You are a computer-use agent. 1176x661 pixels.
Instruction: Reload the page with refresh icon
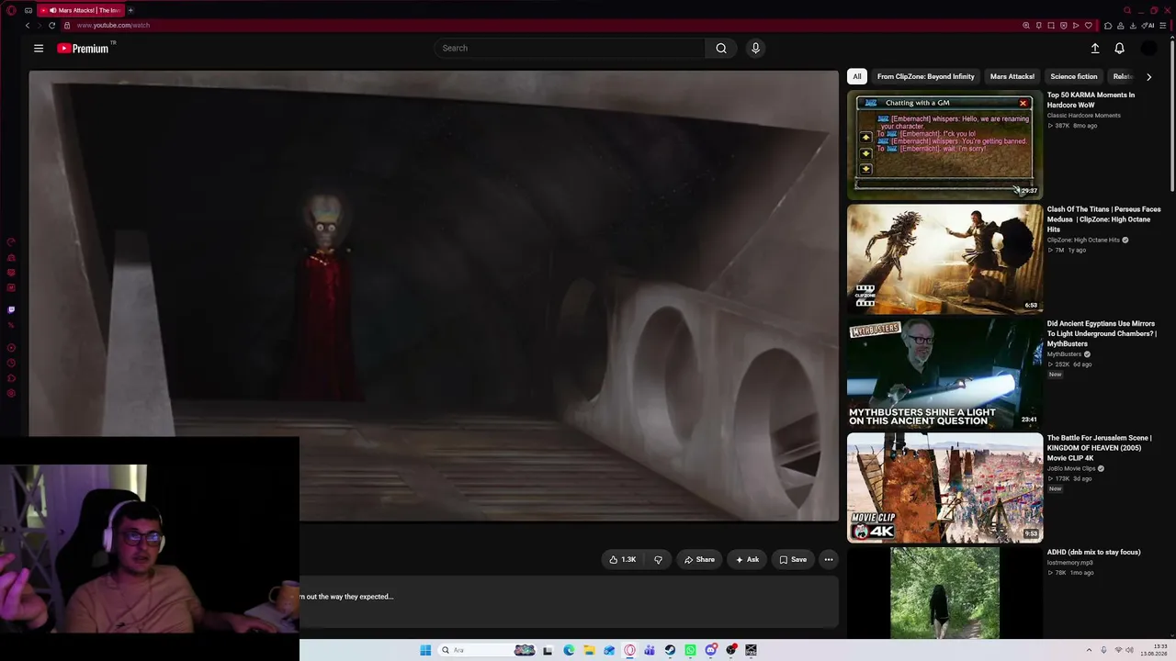(51, 26)
